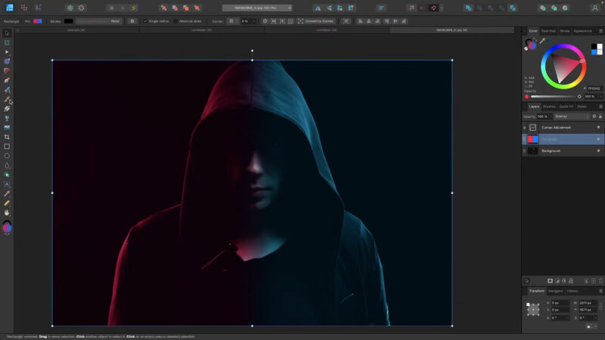Click the boolean Add operation icon

468,8
